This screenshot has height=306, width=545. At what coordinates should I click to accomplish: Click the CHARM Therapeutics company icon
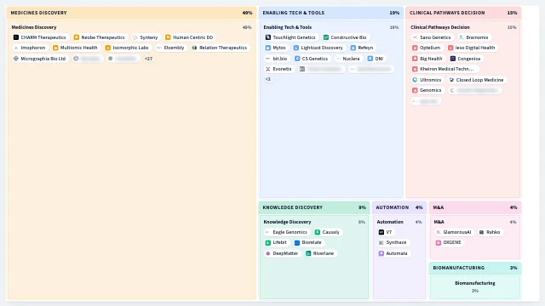(x=16, y=37)
